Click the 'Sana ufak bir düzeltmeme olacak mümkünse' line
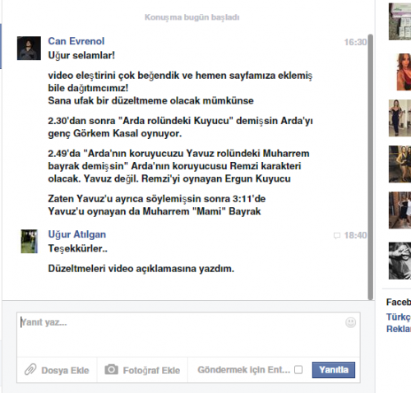Image resolution: width=411 pixels, height=393 pixels. coord(150,100)
